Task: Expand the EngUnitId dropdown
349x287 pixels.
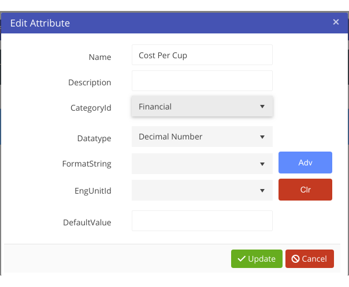Action: coord(202,190)
